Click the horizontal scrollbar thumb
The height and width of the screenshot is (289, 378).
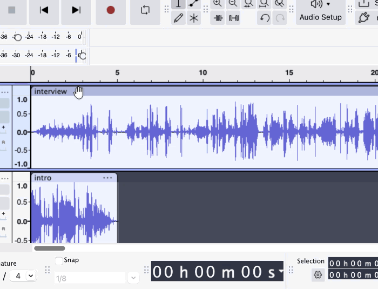pos(50,248)
